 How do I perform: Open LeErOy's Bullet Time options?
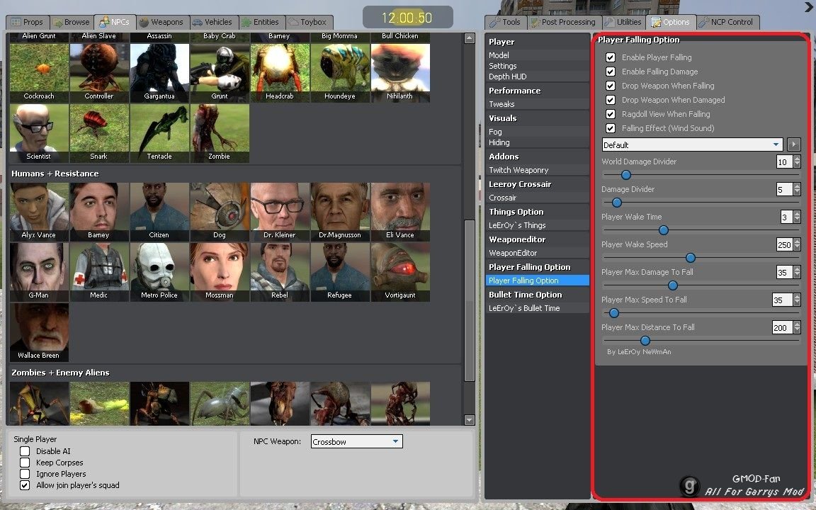[x=524, y=308]
